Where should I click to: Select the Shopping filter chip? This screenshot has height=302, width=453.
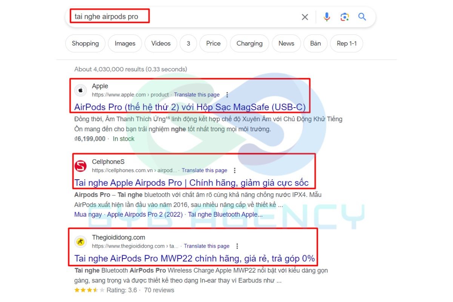85,43
